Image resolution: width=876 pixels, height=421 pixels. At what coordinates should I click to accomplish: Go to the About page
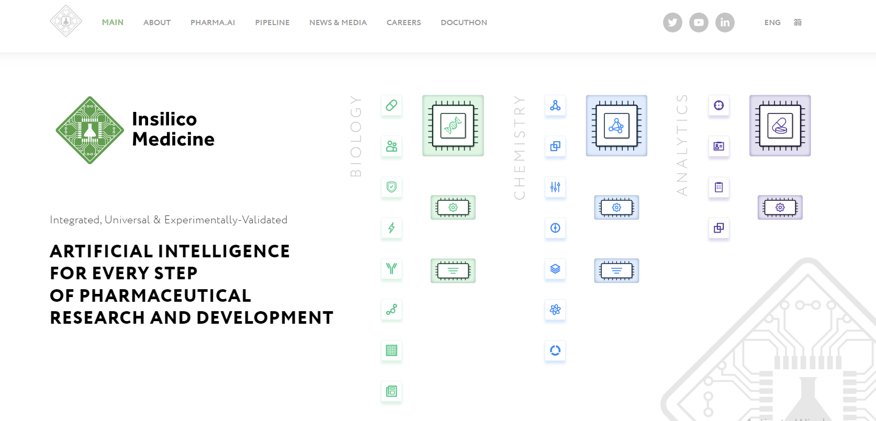coord(157,22)
